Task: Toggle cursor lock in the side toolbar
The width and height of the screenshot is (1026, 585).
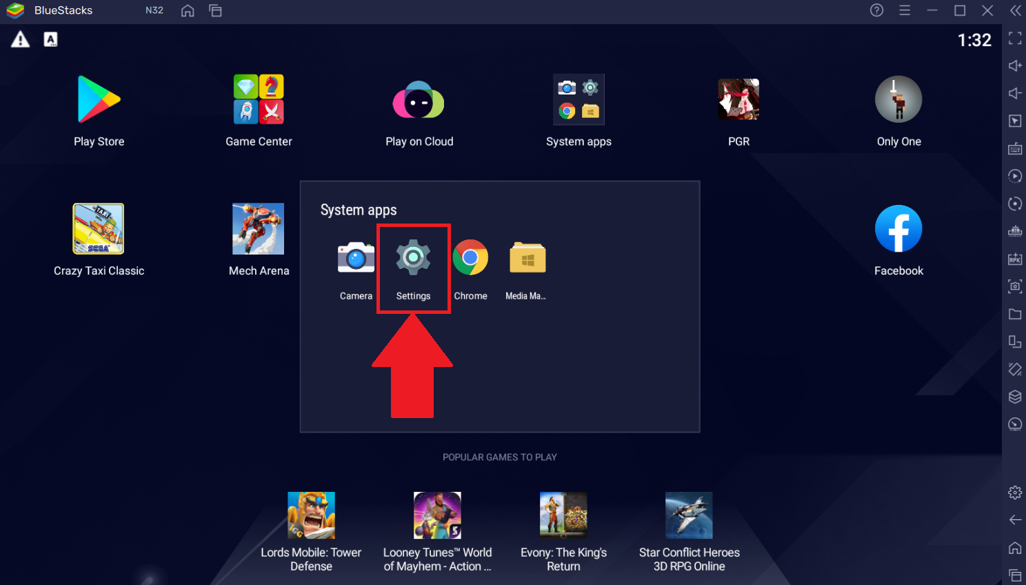Action: [1015, 121]
